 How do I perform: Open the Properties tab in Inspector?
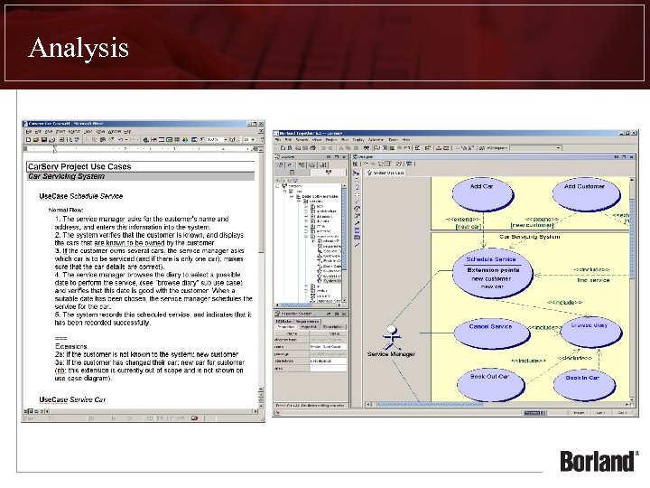pos(286,327)
